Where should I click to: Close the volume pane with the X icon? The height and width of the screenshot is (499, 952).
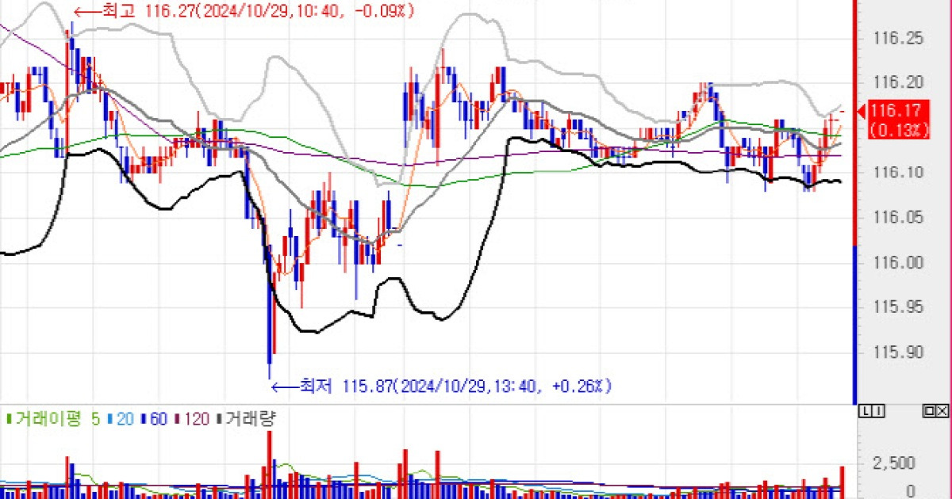[941, 410]
